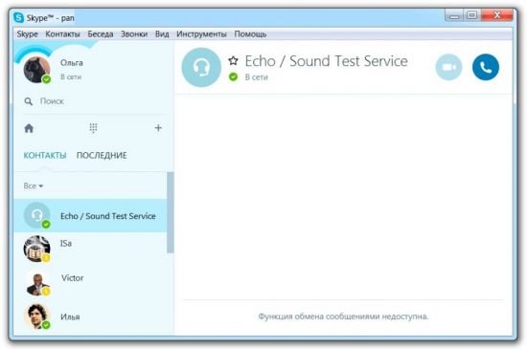Screen dimensions: 527x349
Task: Select the КОНТАКТЫ tab
Action: click(45, 156)
